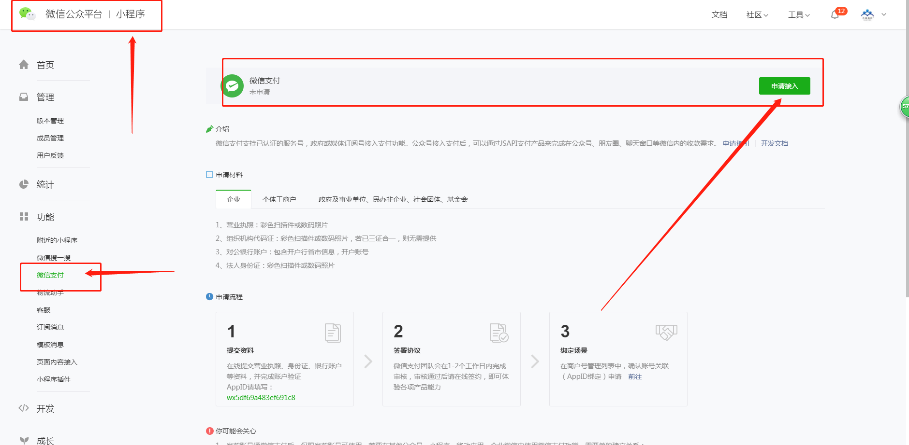Screen dimensions: 909x445
Task: Open 文档 in the top navigation
Action: coord(719,15)
